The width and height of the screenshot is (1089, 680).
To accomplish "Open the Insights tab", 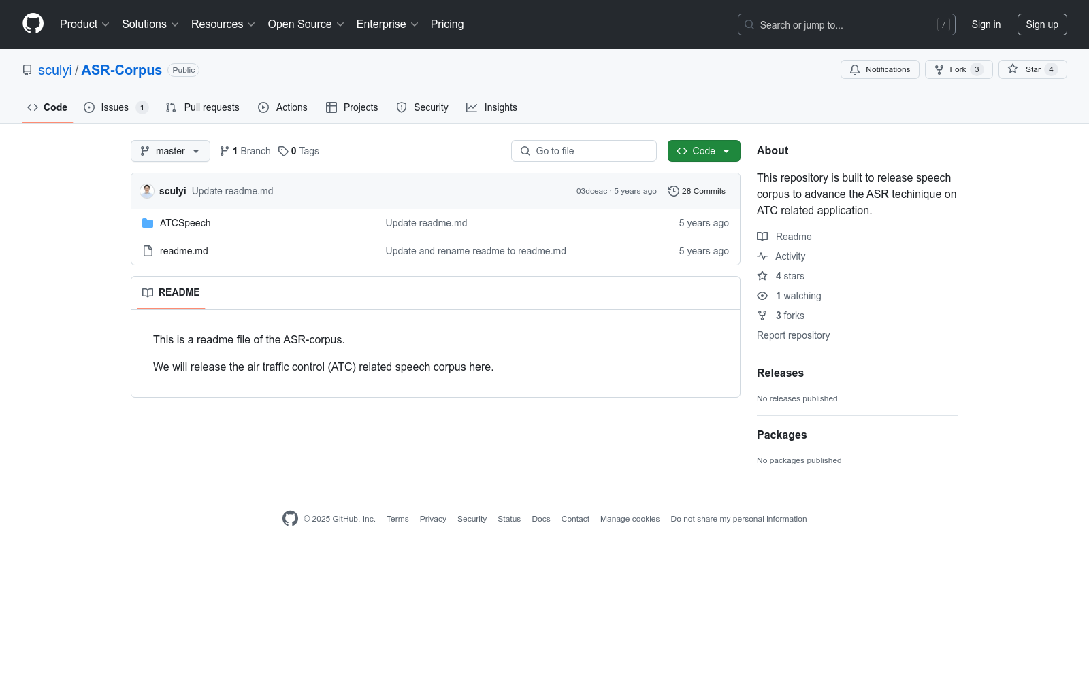I will pyautogui.click(x=491, y=107).
